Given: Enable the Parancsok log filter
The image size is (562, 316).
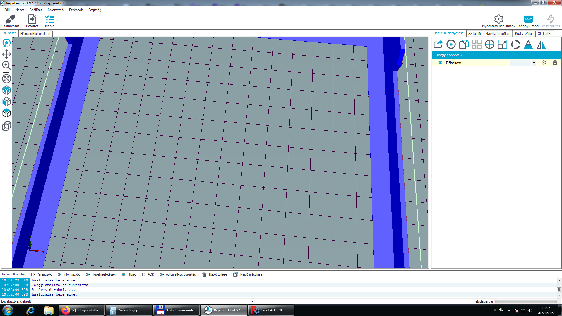Looking at the screenshot, I should point(33,274).
